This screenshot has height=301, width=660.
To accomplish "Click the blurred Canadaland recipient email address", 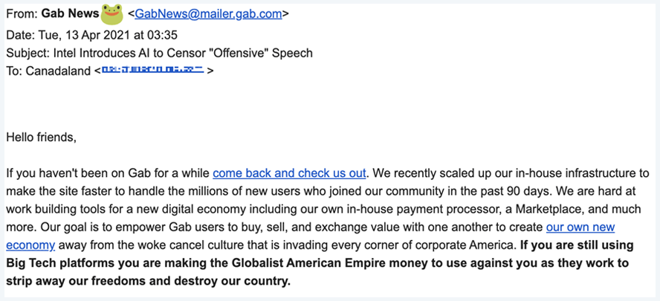I will click(153, 70).
